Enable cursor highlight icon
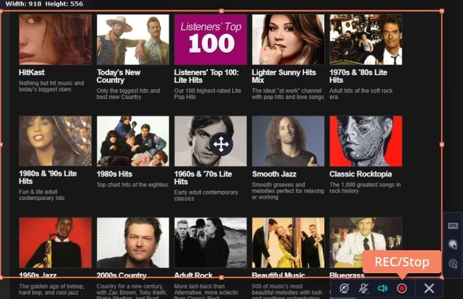 (x=453, y=245)
